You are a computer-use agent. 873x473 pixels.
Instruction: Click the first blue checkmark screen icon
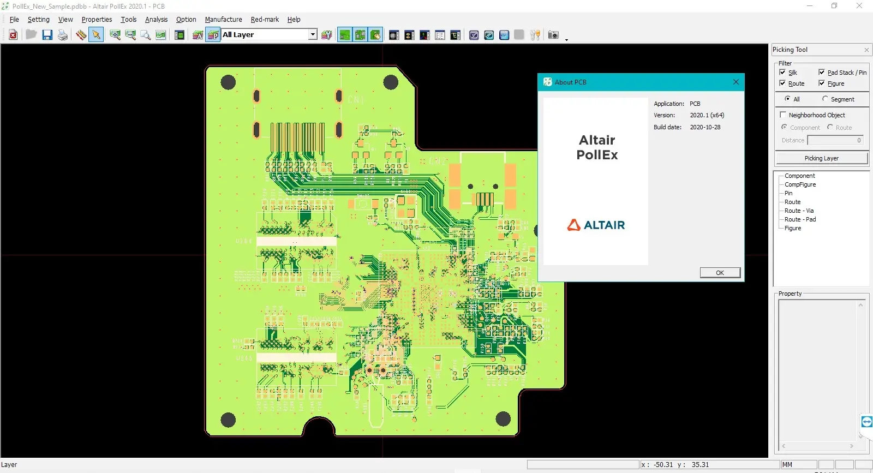click(x=474, y=35)
